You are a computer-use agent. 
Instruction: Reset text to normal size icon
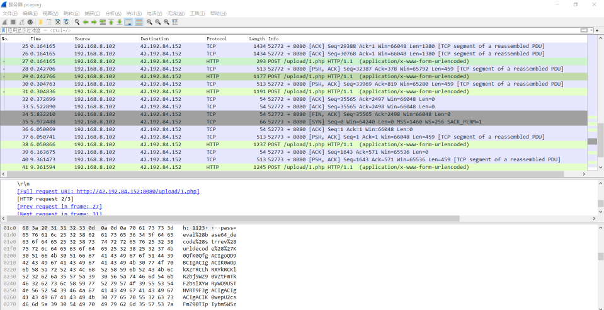tap(166, 22)
